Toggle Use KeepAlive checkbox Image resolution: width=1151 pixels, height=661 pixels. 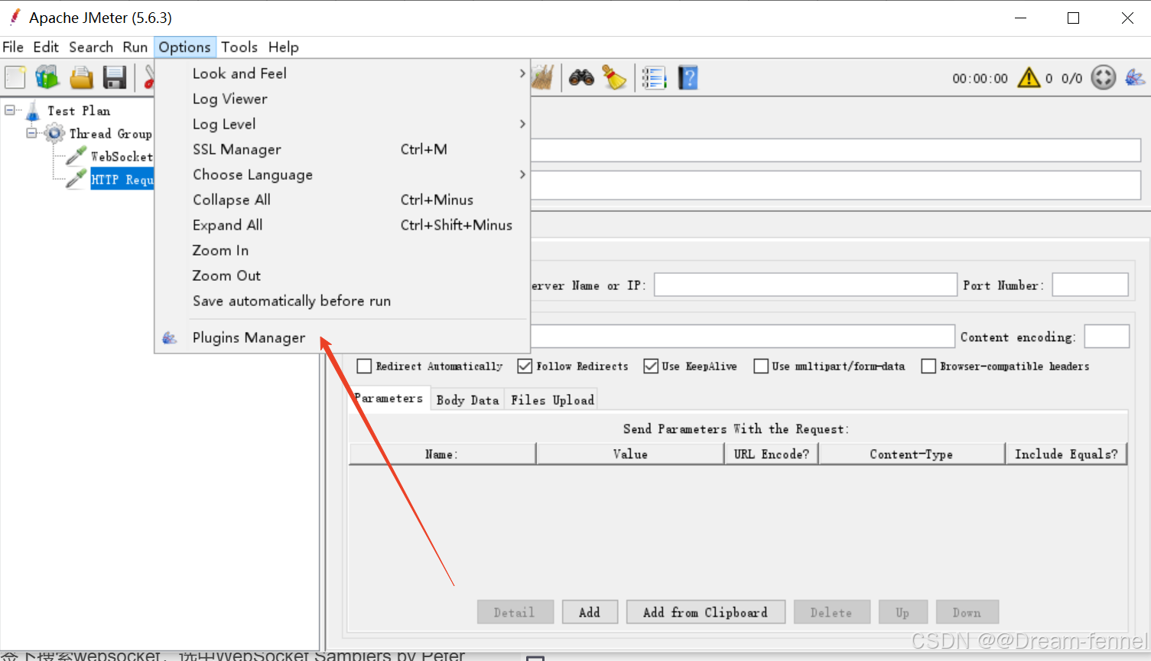[651, 366]
